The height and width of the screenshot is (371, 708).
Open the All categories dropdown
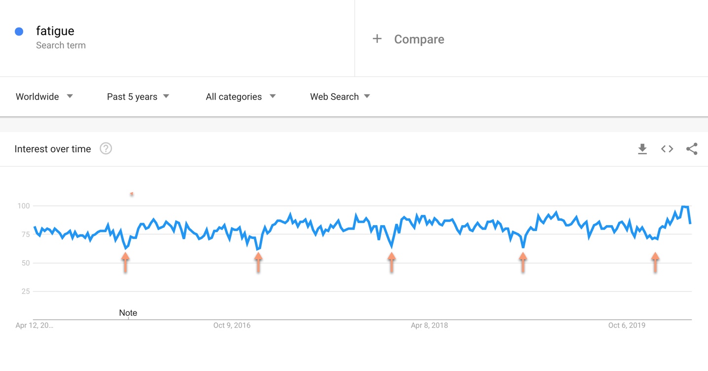click(x=240, y=97)
